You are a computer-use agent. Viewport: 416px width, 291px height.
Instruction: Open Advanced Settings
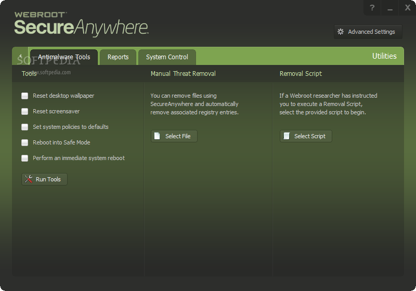(368, 32)
